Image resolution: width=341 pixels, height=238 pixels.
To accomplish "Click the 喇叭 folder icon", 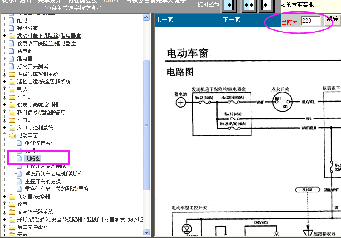I will pos(12,89).
